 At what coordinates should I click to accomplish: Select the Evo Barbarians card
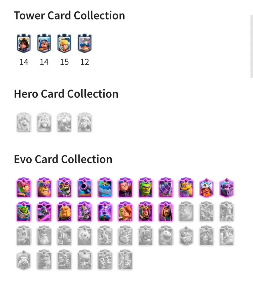click(x=44, y=188)
